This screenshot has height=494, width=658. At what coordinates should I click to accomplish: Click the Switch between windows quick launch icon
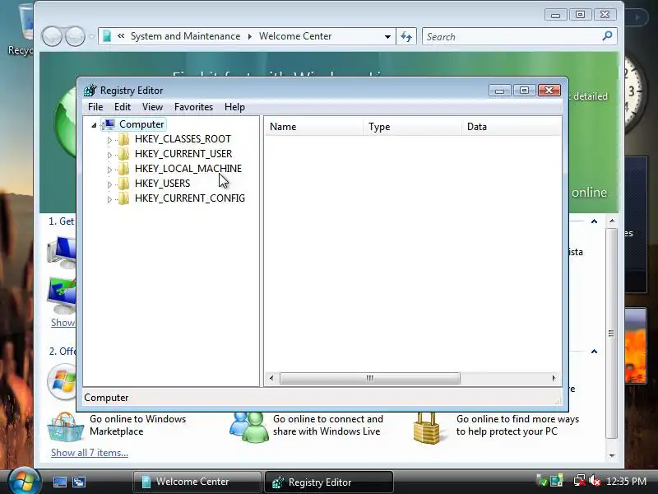click(x=78, y=482)
